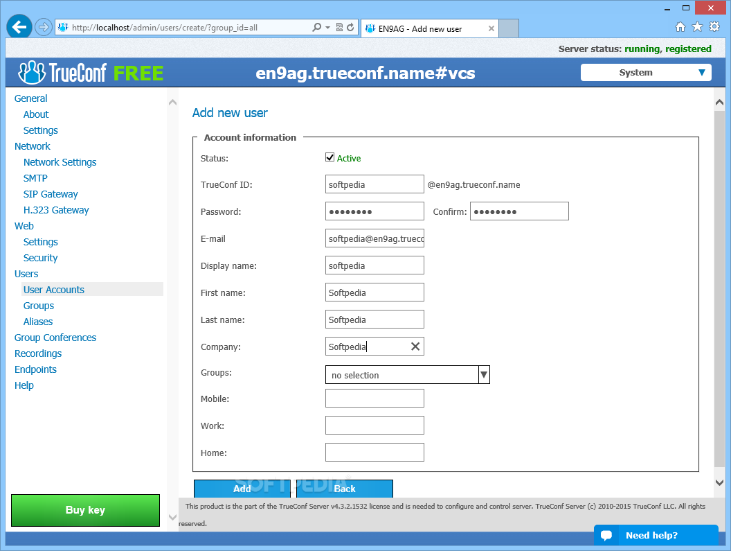The image size is (731, 551).
Task: Clear the Company field with X icon
Action: [x=415, y=347]
